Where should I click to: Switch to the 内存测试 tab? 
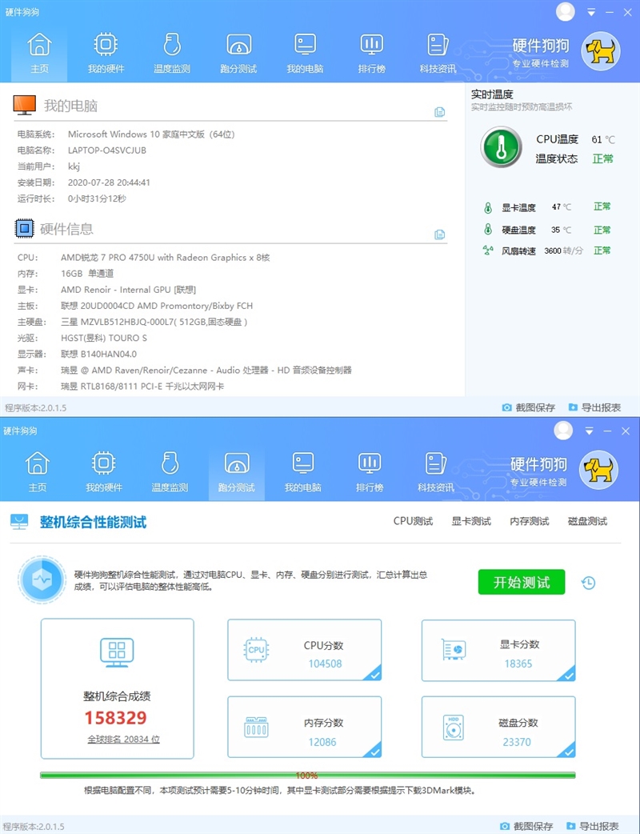point(530,521)
